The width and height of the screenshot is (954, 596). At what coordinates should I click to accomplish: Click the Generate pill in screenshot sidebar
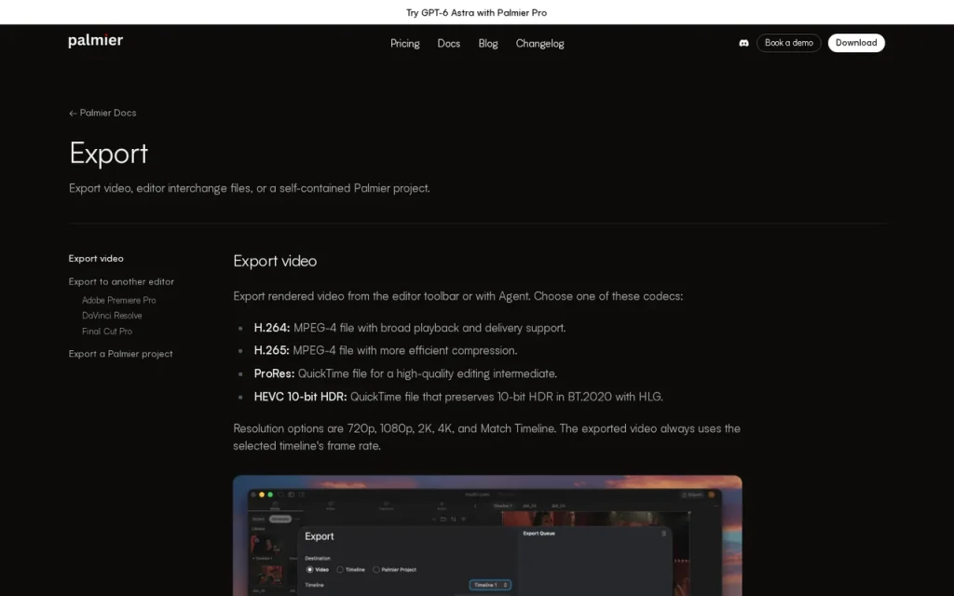[279, 520]
